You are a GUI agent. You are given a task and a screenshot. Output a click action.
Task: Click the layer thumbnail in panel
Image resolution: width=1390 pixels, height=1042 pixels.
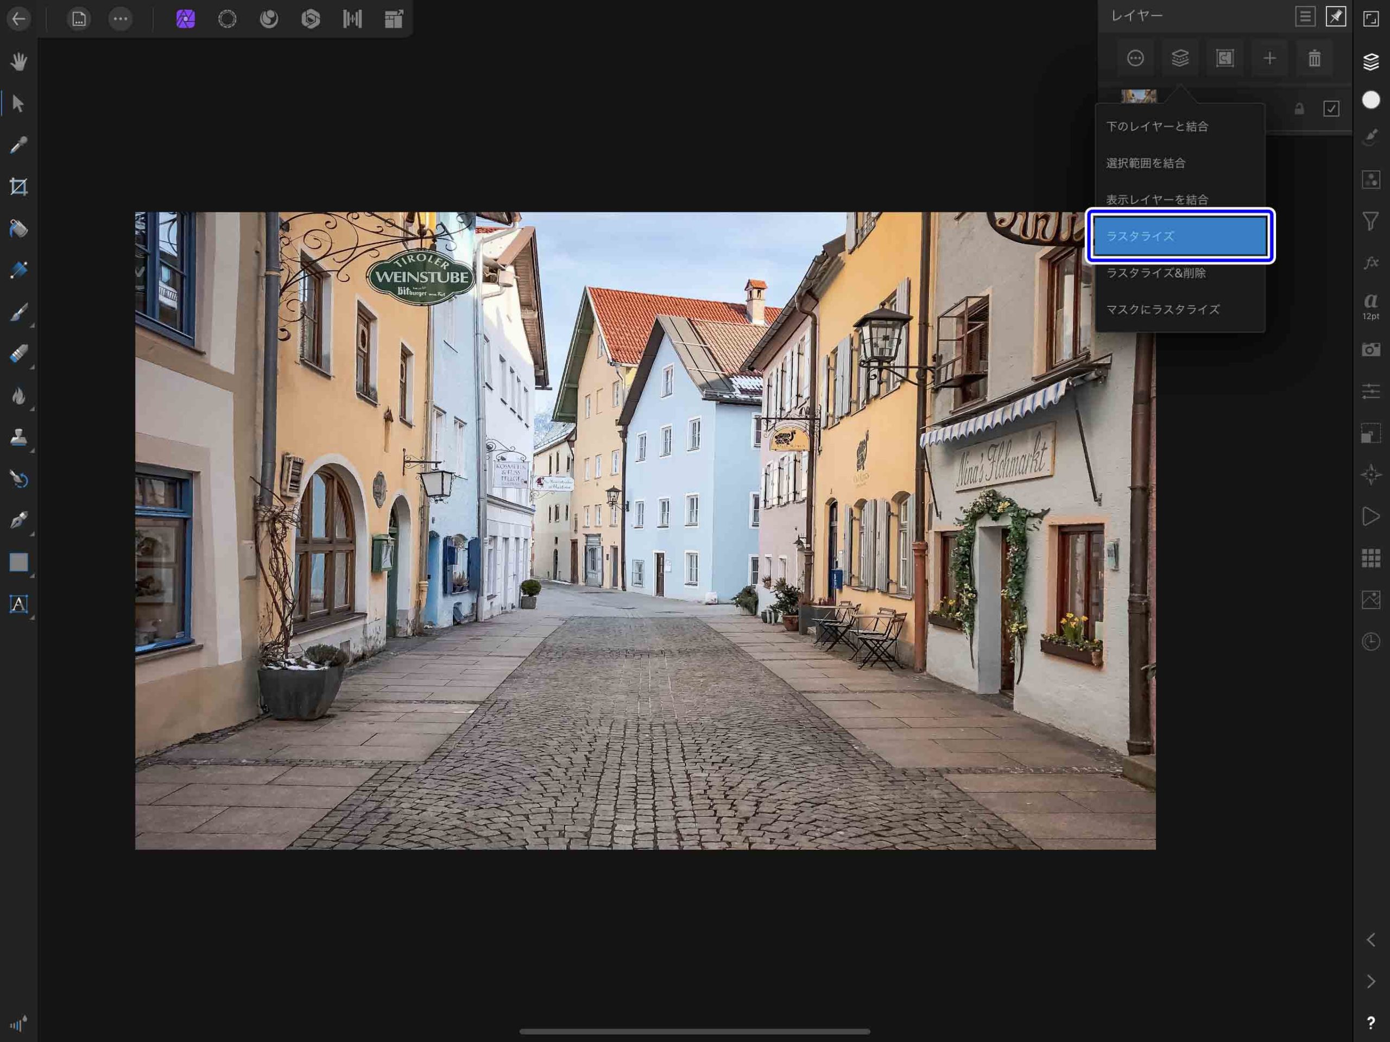coord(1138,97)
